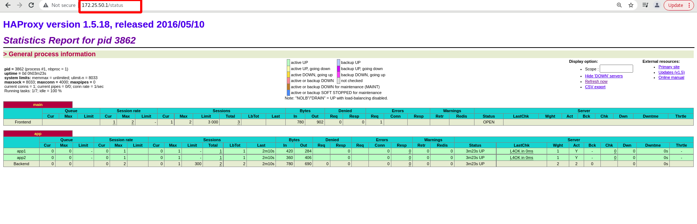The height and width of the screenshot is (224, 697).
Task: Click the Server column header in app table
Action: coord(574,140)
